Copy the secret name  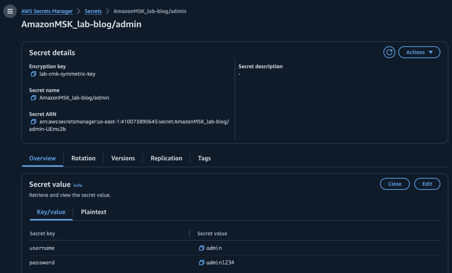pyautogui.click(x=34, y=98)
